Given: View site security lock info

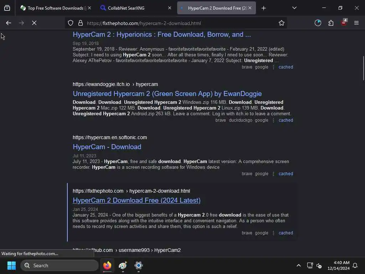Looking at the screenshot, I should click(x=81, y=23).
